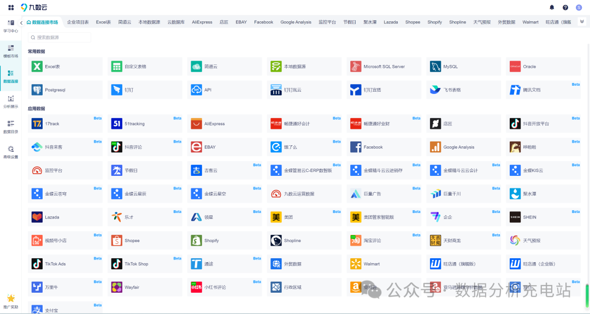The width and height of the screenshot is (590, 314).
Task: Go to 学习中心 in sidebar
Action: [x=10, y=26]
